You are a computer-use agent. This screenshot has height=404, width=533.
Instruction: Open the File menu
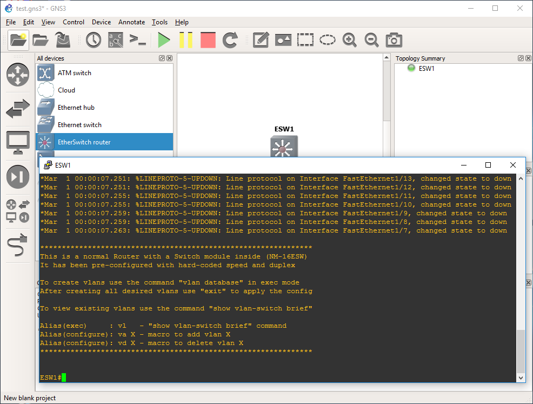tap(11, 22)
